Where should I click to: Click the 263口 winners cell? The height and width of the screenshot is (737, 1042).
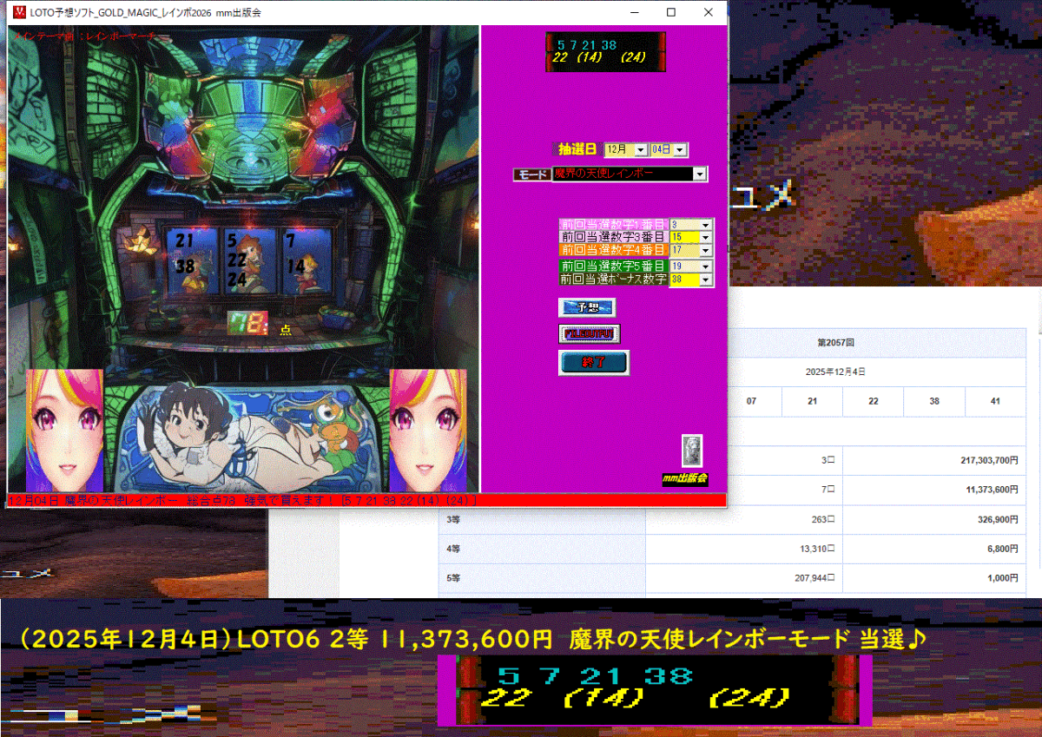click(x=744, y=520)
